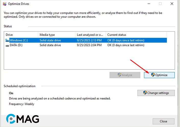The height and width of the screenshot is (127, 180).
Task: Click the Current status cell for Windows (C:)
Action: pos(126,40)
